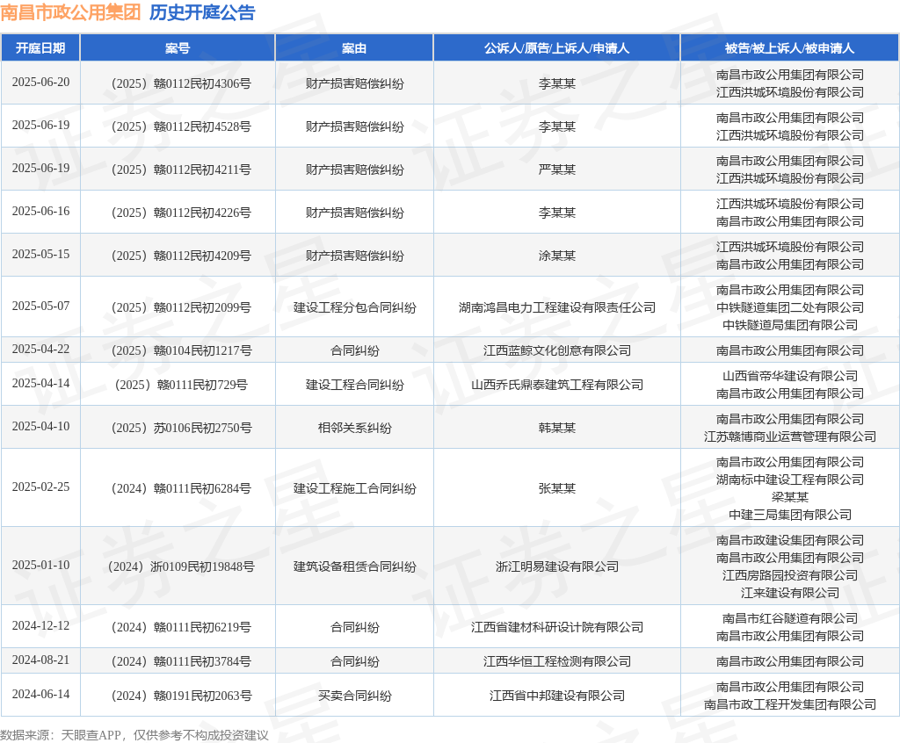Click plaintiff 涂某某
This screenshot has height=743, width=900.
coord(556,256)
